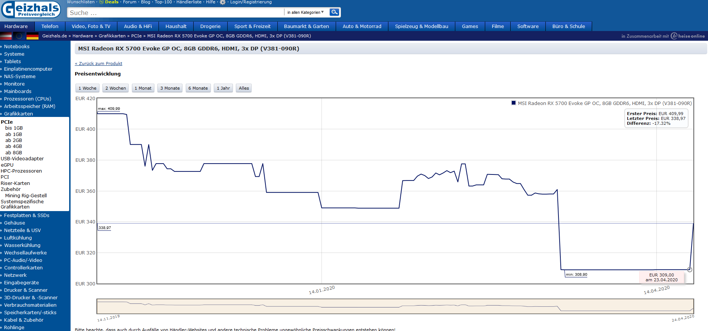708x331 pixels.
Task: Select the 'ab 4GB' PCIe subcategory
Action: [14, 146]
